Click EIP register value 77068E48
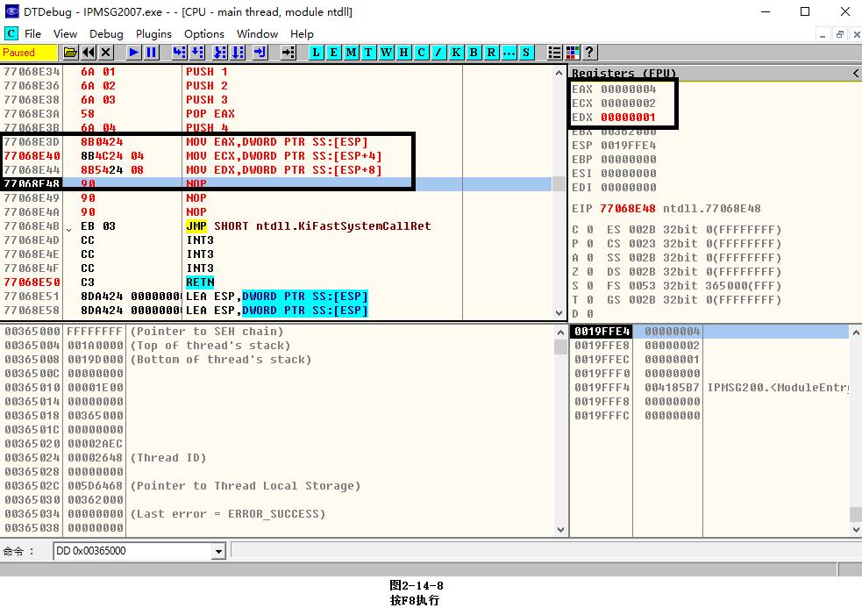The height and width of the screenshot is (608, 862). pyautogui.click(x=627, y=209)
